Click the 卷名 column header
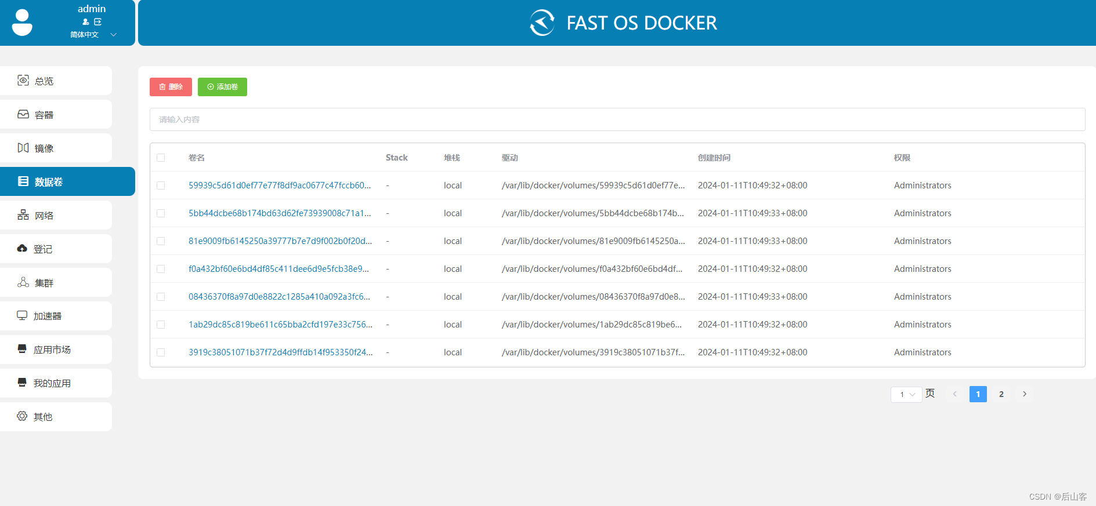 197,158
